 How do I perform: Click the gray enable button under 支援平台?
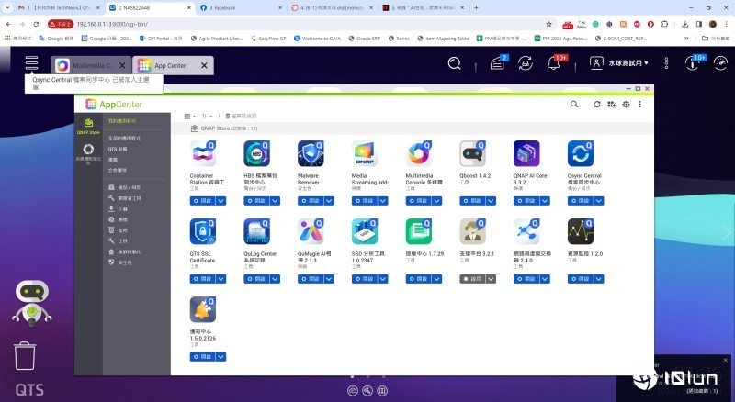472,278
